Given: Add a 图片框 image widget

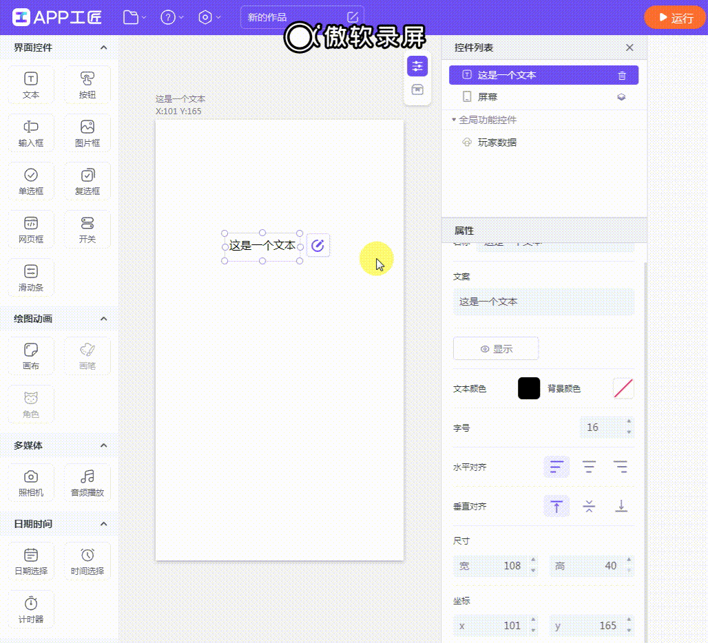Looking at the screenshot, I should (87, 133).
